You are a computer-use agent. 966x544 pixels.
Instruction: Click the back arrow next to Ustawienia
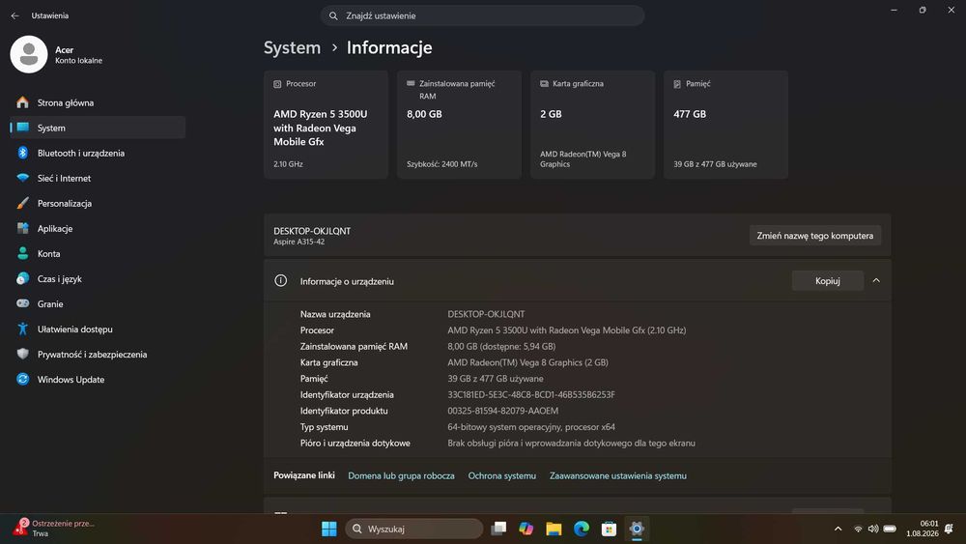(x=14, y=15)
